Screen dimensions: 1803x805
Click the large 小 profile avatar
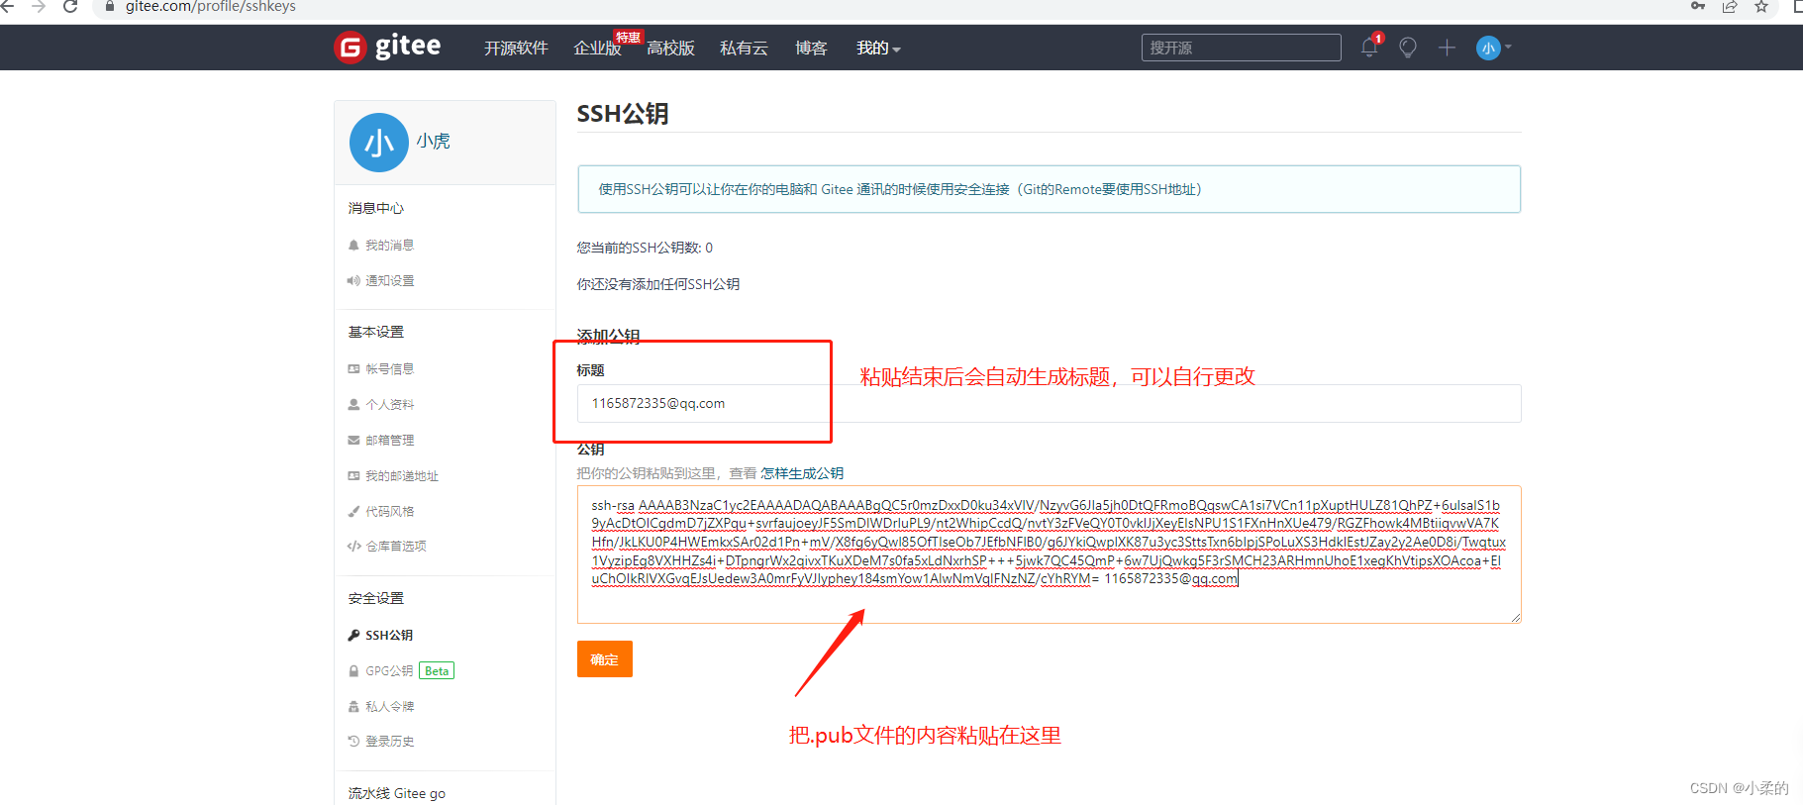click(x=379, y=143)
